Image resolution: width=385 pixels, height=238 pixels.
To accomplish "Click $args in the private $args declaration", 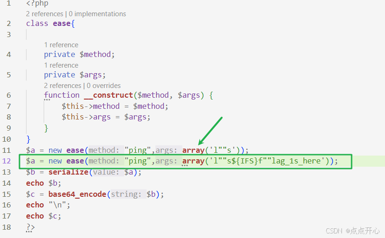I will [90, 75].
